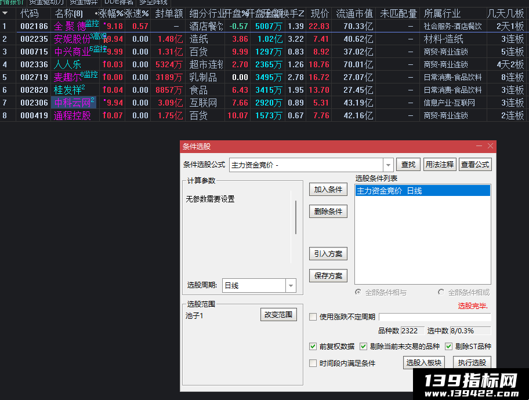Expand the 条件选股公式 formula dropdown
Viewport: 529px width, 400px height.
coord(388,165)
